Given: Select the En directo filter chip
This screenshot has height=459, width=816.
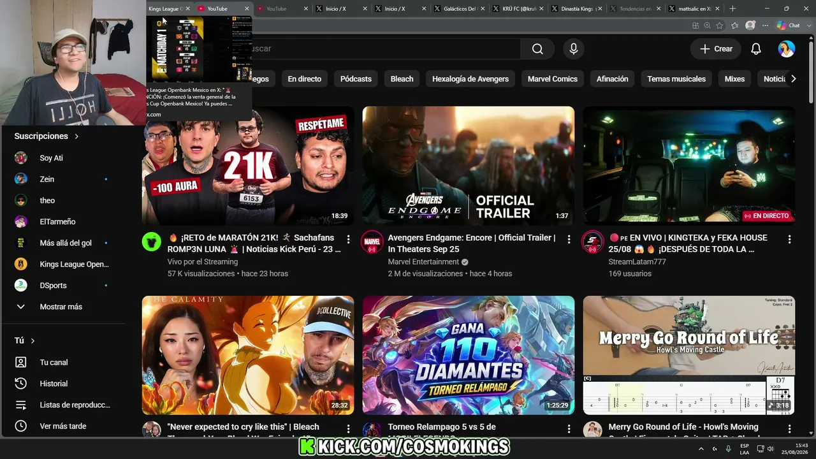Looking at the screenshot, I should click(x=304, y=79).
